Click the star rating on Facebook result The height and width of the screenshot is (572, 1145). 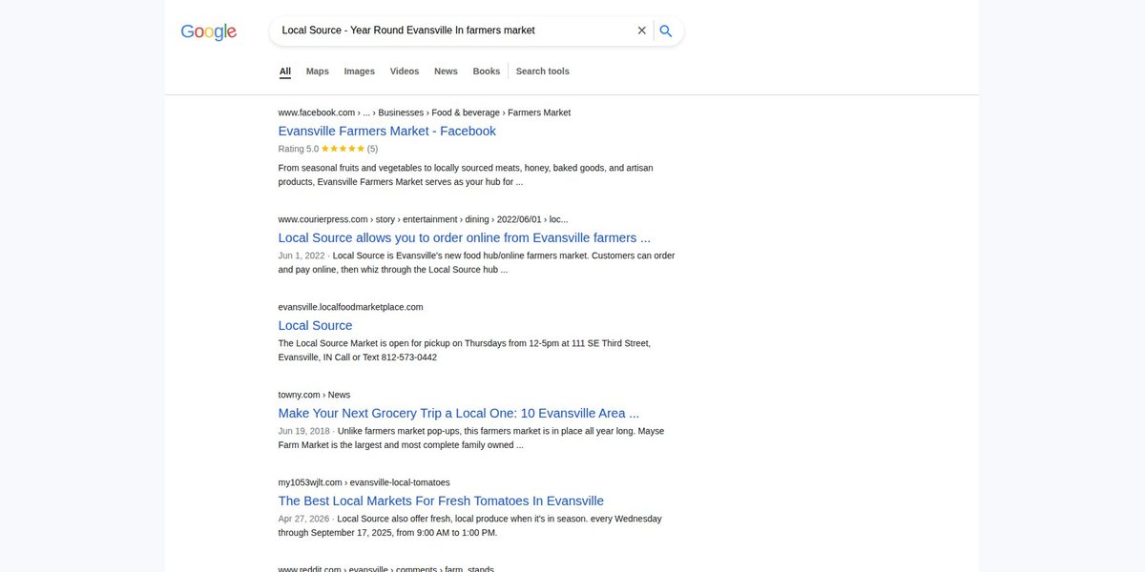click(x=343, y=149)
